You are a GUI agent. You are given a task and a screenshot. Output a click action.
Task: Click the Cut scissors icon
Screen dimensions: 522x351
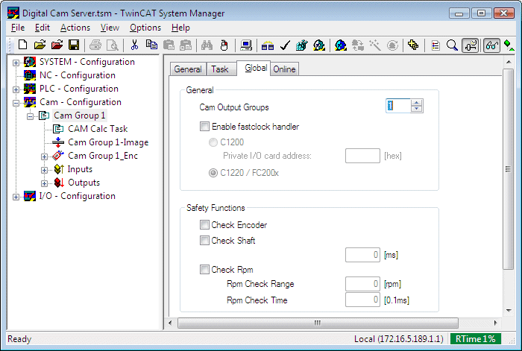point(134,45)
